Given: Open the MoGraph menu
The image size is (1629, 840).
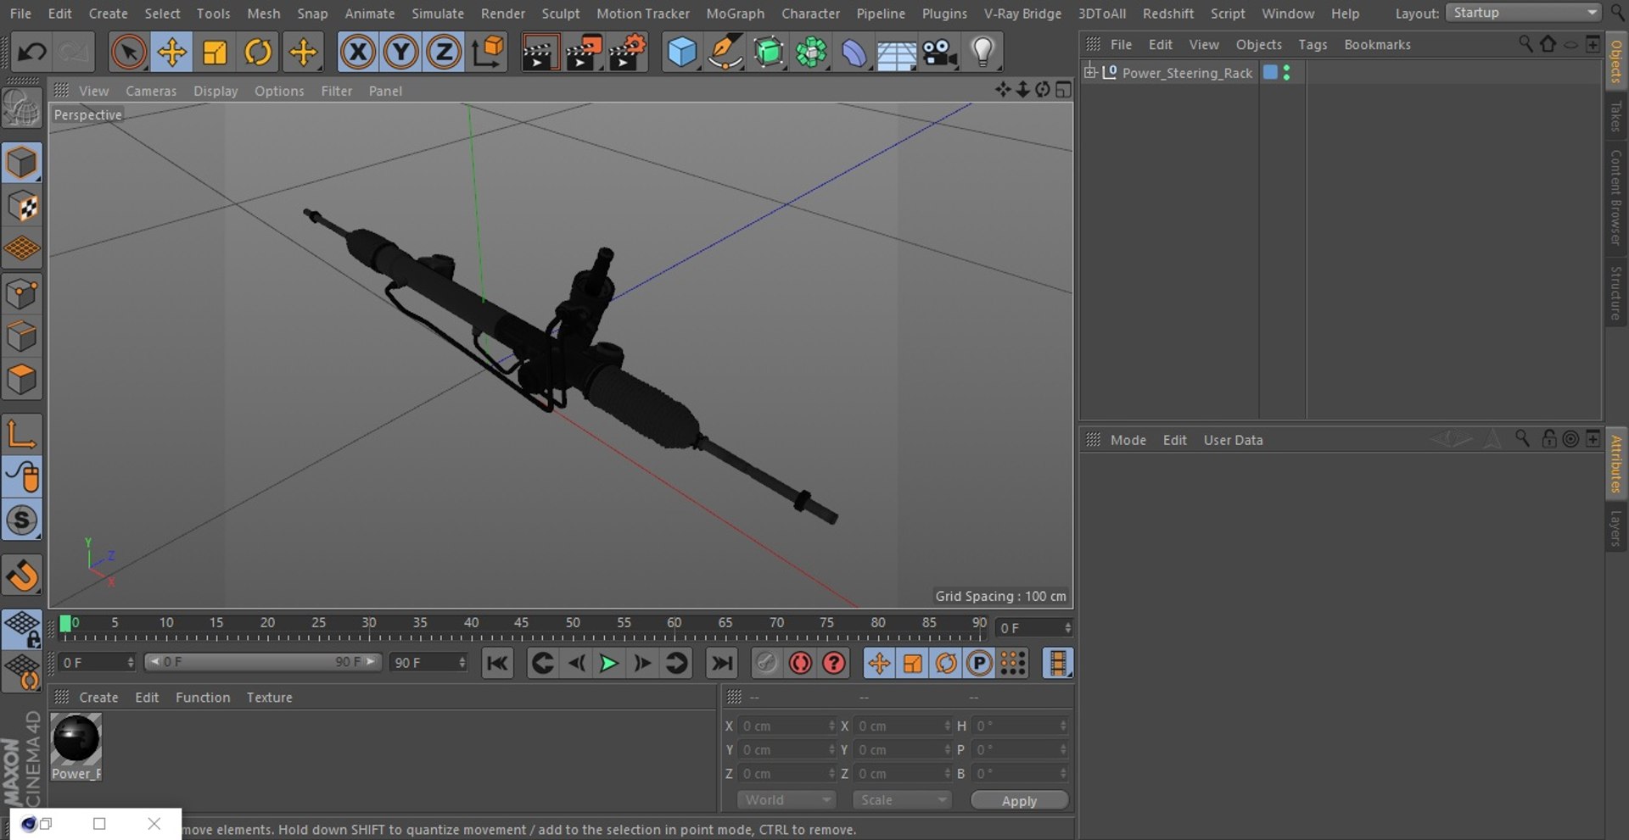Looking at the screenshot, I should coord(735,14).
